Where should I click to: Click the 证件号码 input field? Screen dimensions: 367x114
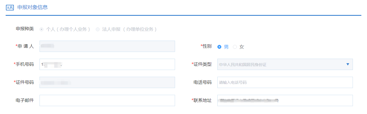[x=107, y=82]
